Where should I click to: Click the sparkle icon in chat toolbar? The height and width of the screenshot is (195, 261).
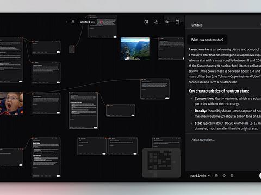[x=224, y=175]
